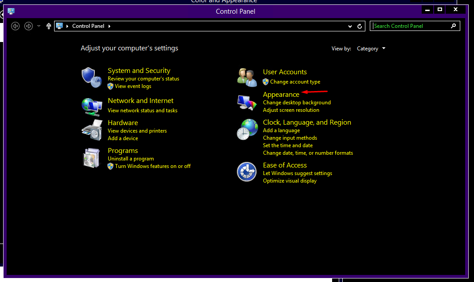Click the search magnifier icon
Image resolution: width=474 pixels, height=282 pixels.
click(453, 26)
